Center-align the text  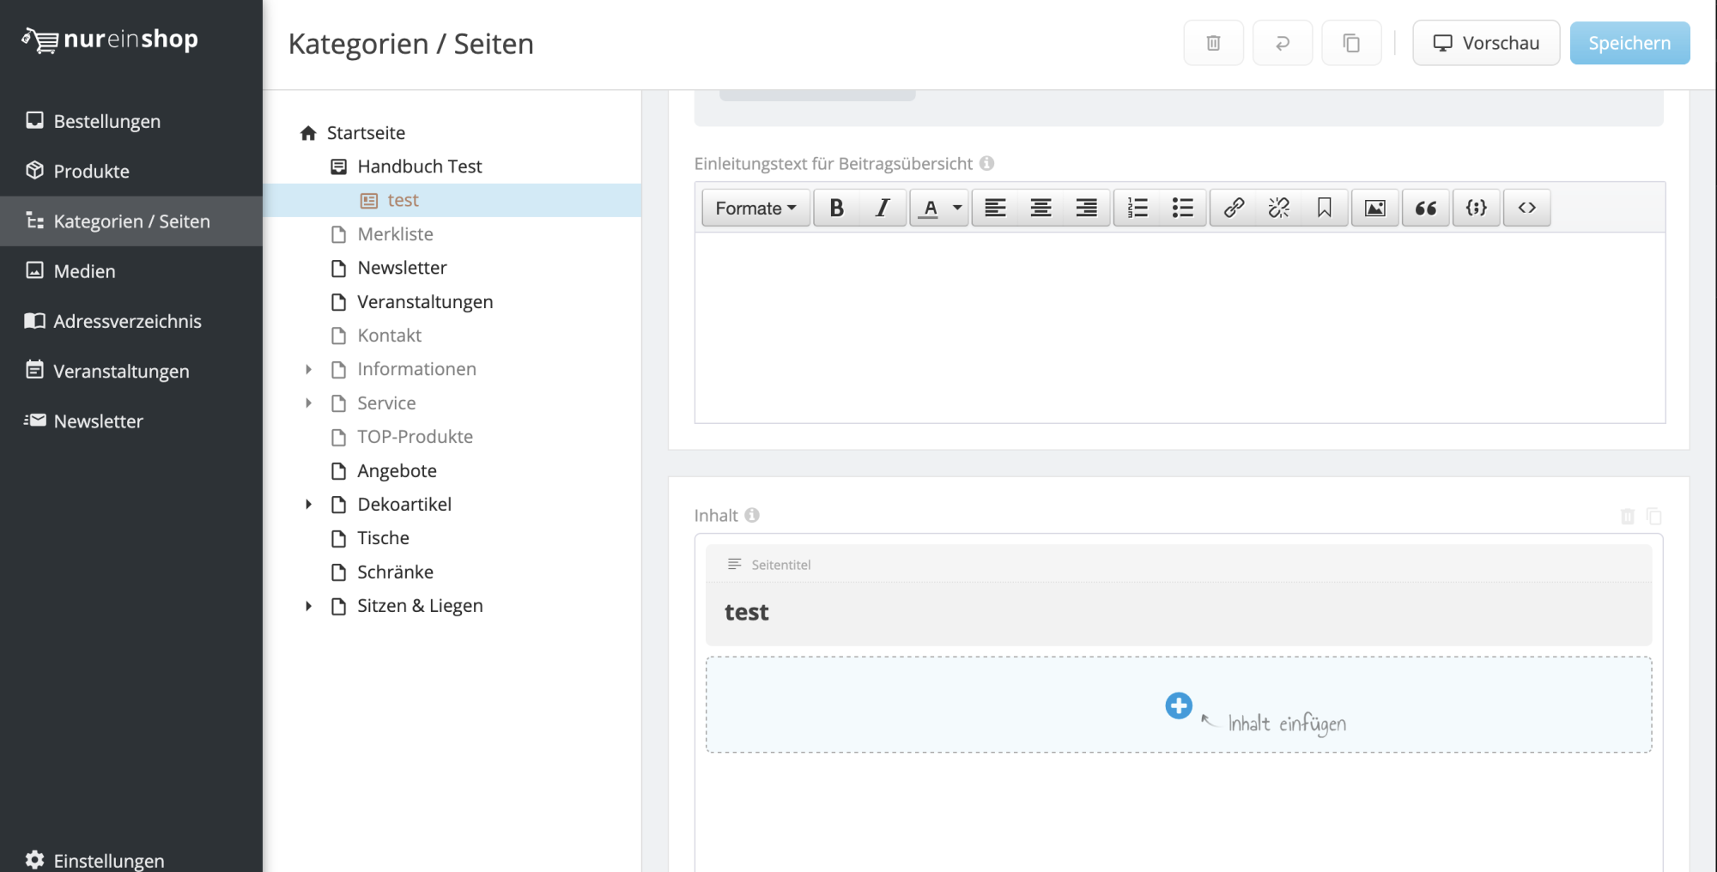1041,209
